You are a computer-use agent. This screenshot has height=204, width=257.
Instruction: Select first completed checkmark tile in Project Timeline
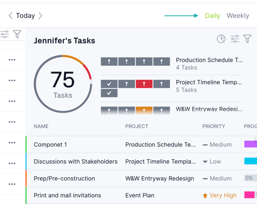(109, 84)
